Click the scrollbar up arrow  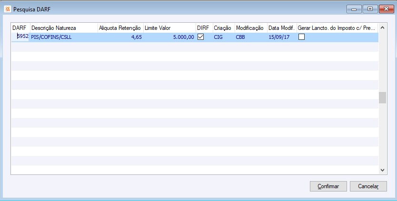coord(382,27)
